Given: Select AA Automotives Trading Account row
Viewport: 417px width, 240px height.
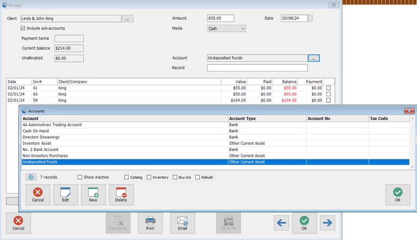Looking at the screenshot, I should (215, 125).
